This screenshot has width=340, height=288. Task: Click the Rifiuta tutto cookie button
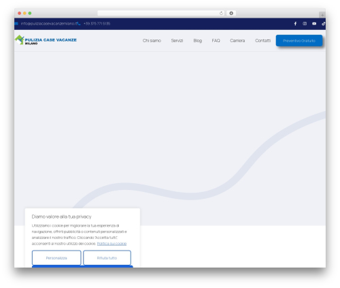107,258
